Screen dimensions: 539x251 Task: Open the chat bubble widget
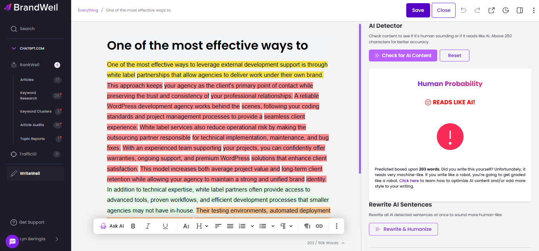pos(12,241)
